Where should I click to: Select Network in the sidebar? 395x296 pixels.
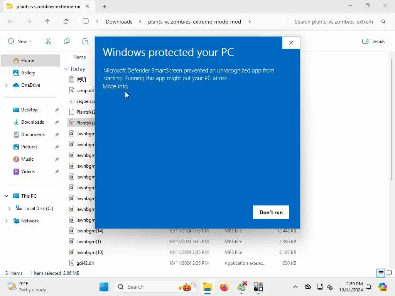point(30,221)
